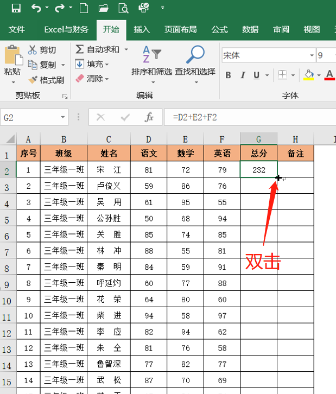Switch to Excel与财务 tab
Image resolution: width=336 pixels, height=394 pixels.
click(x=66, y=30)
